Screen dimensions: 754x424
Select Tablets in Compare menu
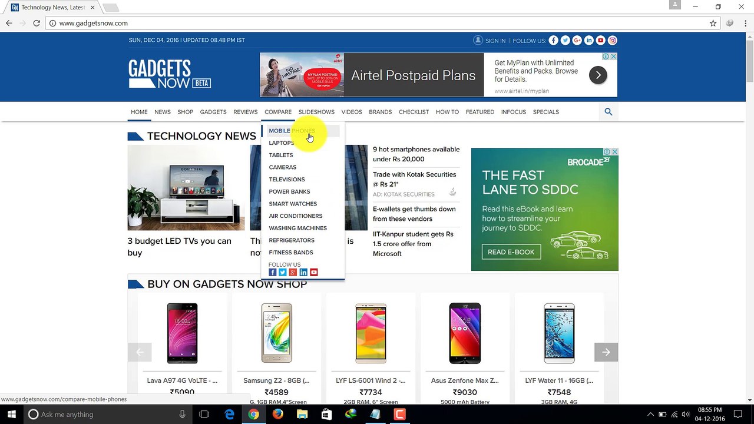[281, 155]
